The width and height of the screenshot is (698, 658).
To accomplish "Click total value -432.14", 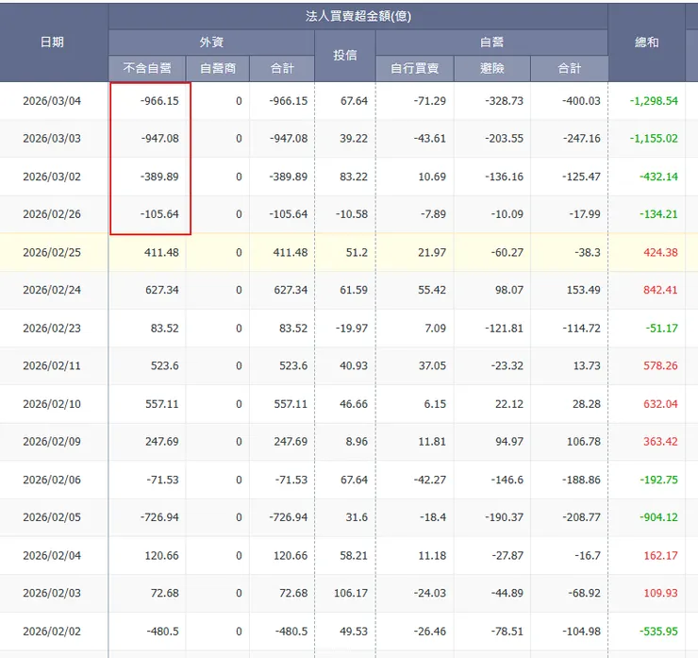I will tap(658, 177).
